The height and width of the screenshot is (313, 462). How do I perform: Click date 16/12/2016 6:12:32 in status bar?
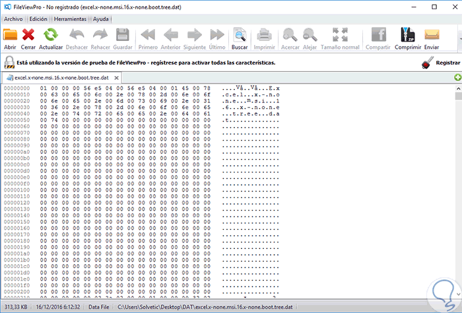(58, 307)
